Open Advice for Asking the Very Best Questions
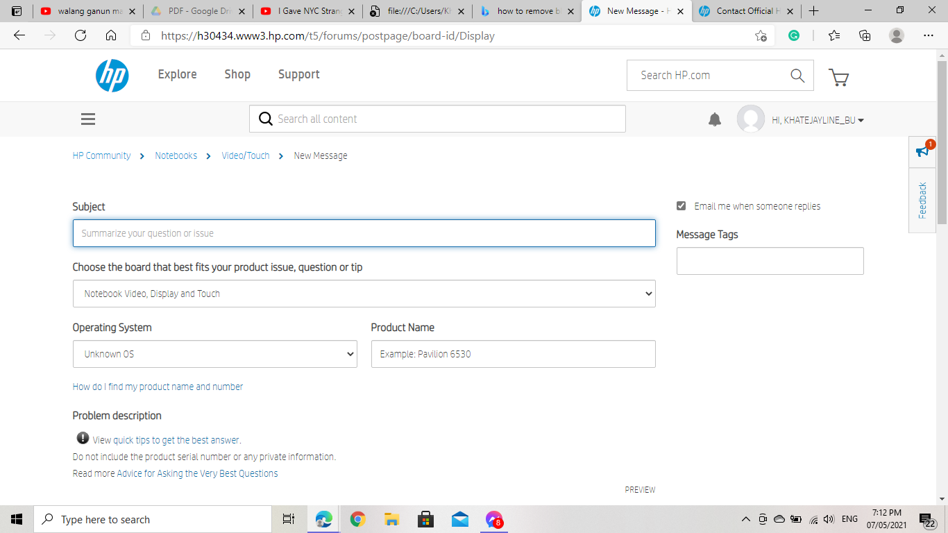 [197, 473]
